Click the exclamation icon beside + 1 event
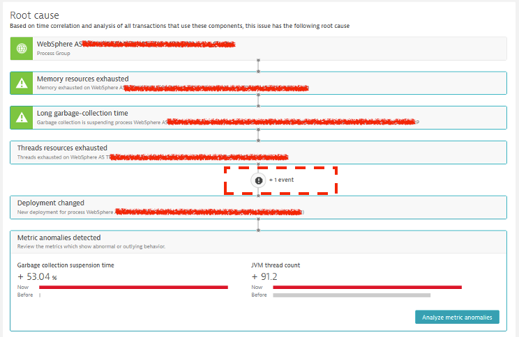Image resolution: width=519 pixels, height=337 pixels. [x=259, y=180]
